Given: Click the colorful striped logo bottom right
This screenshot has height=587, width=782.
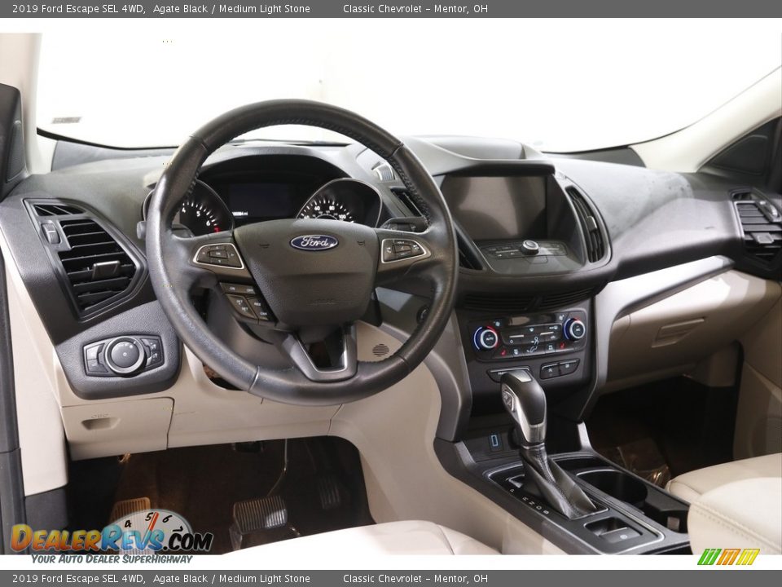Looking at the screenshot, I should click(x=728, y=557).
